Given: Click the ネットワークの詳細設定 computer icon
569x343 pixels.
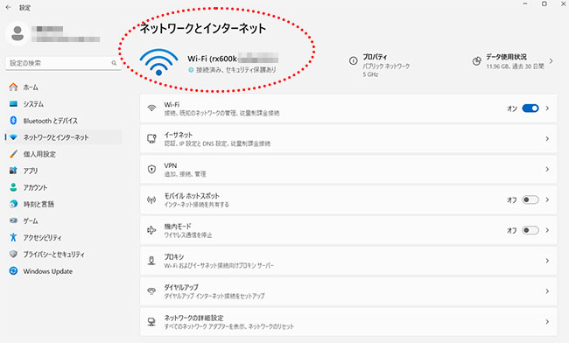Looking at the screenshot, I should 151,322.
